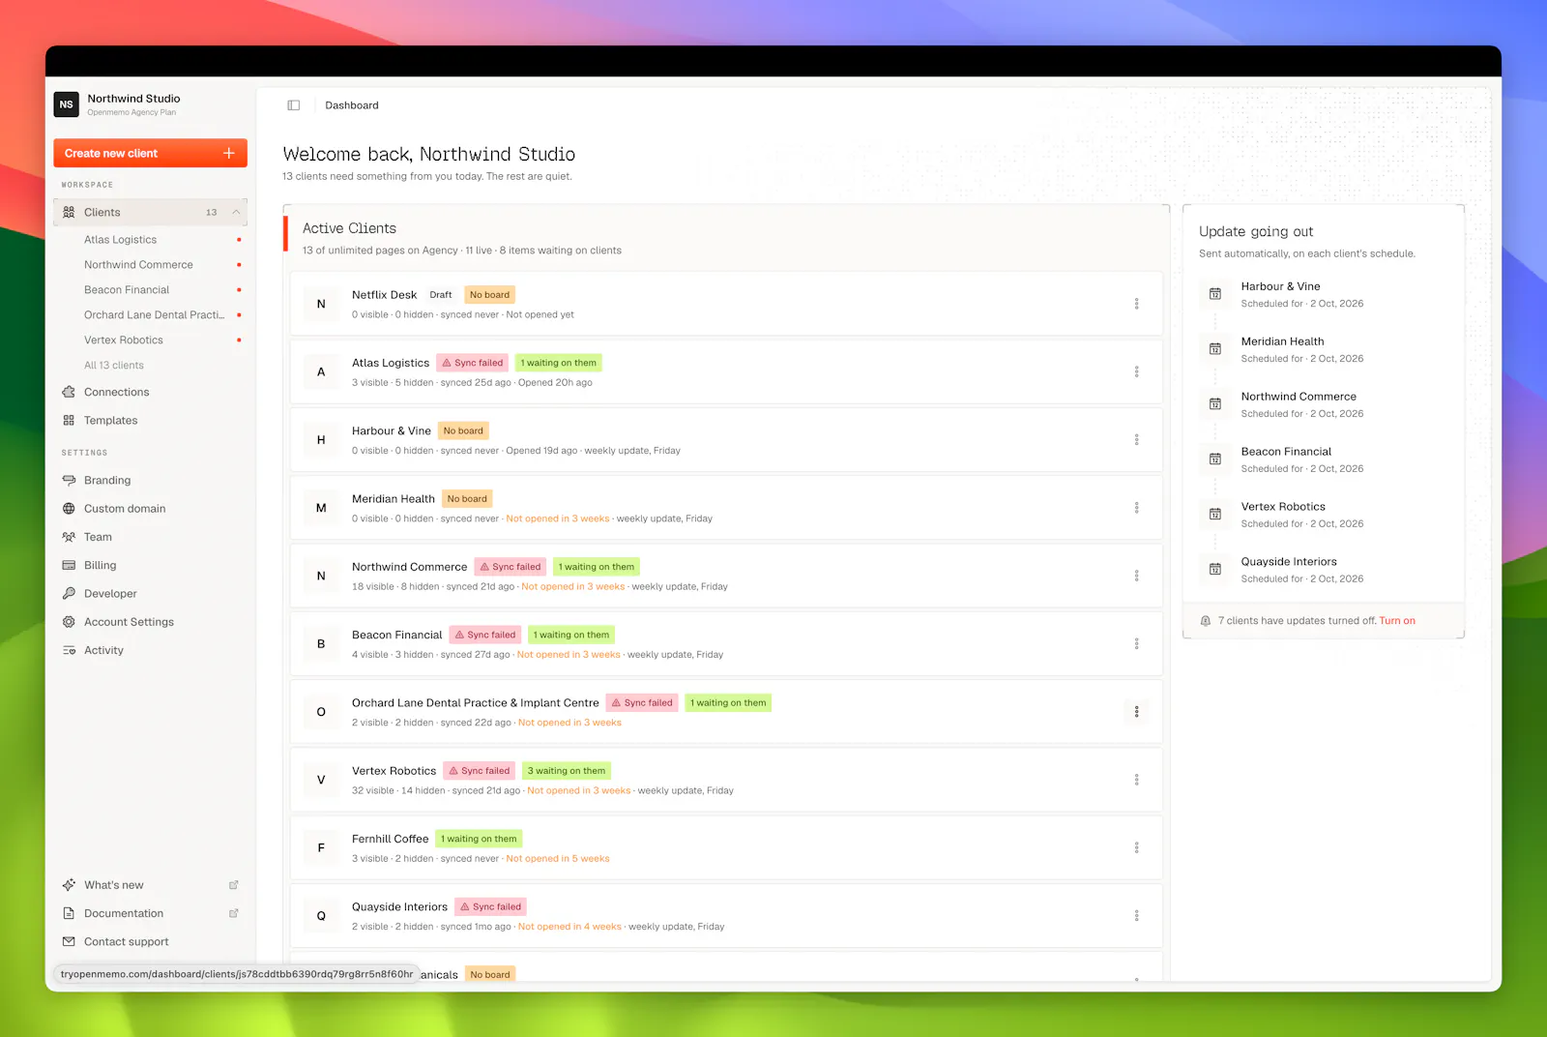Click the Draft label on Netflix Desk
Viewport: 1547px width, 1037px height.
441,295
